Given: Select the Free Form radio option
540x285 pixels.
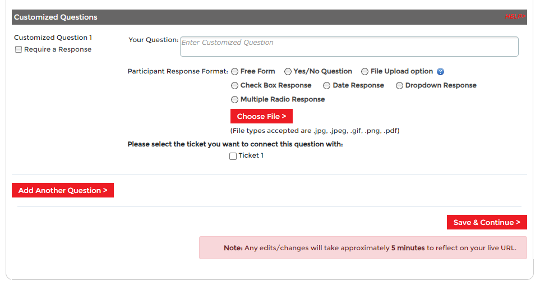Looking at the screenshot, I should (234, 72).
